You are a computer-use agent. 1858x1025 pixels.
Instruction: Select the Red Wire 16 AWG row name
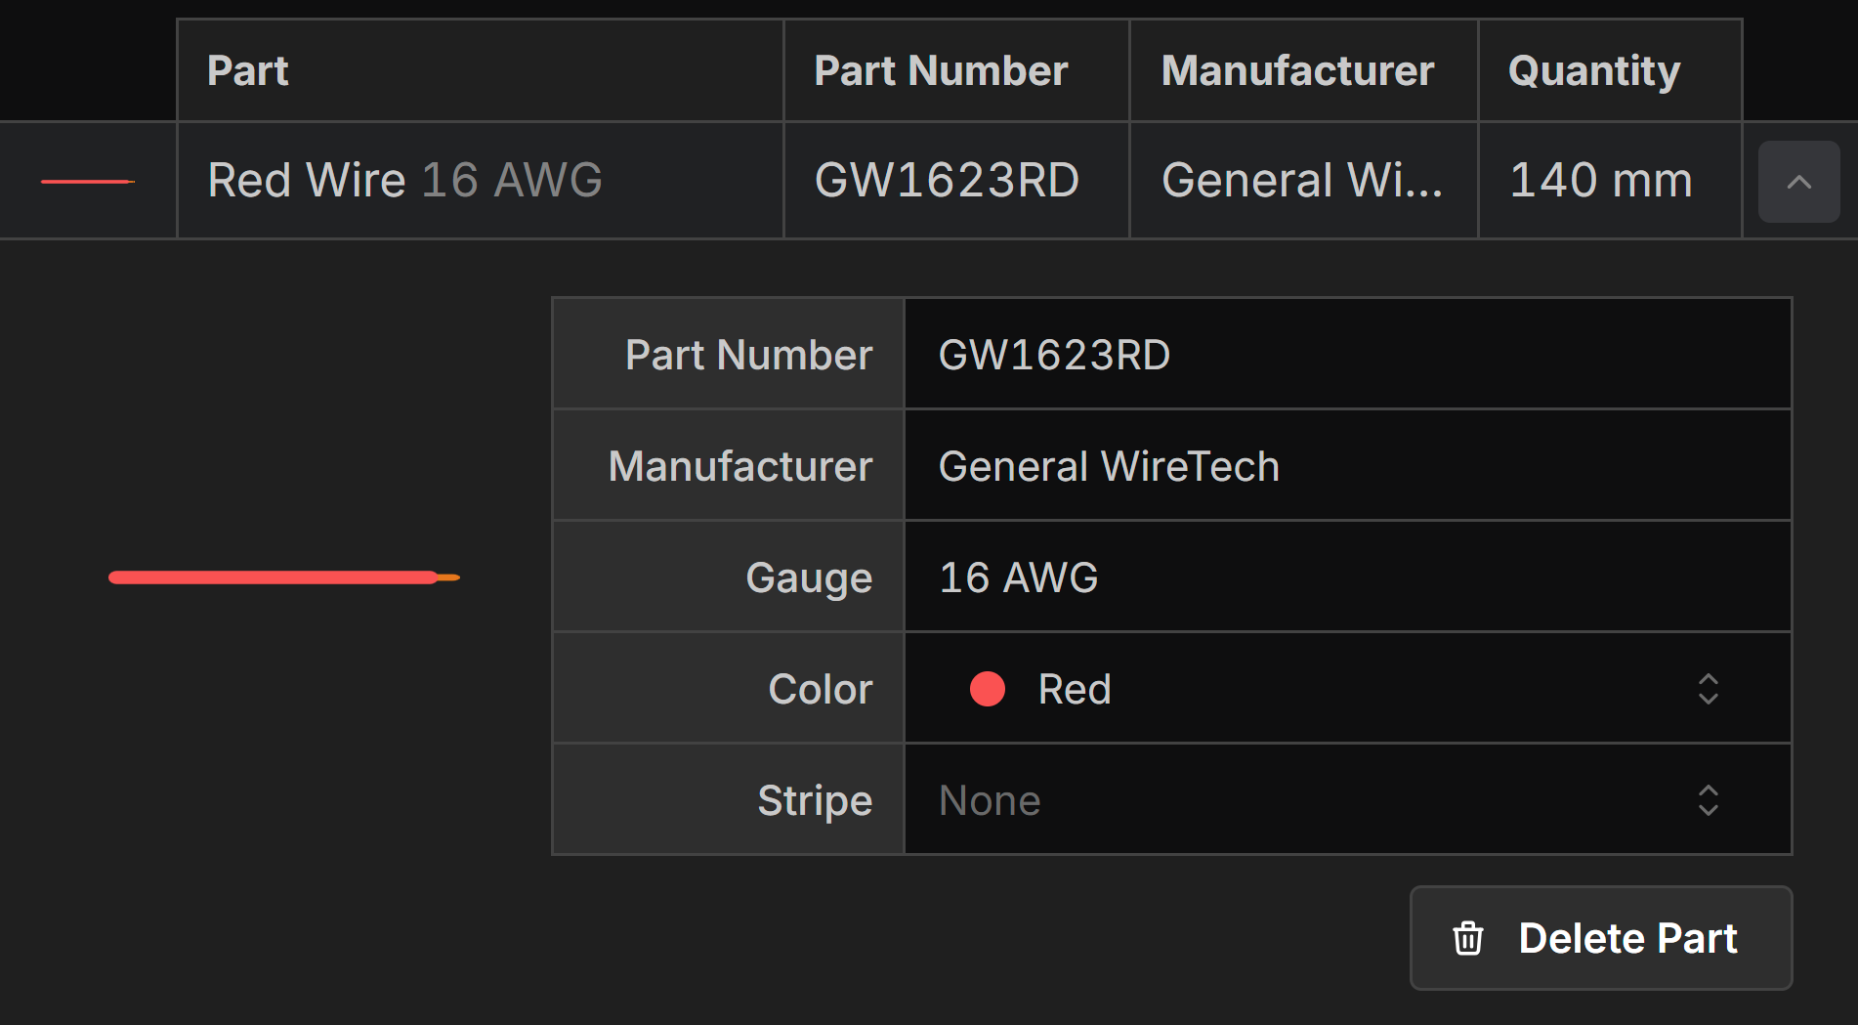pyautogui.click(x=404, y=181)
